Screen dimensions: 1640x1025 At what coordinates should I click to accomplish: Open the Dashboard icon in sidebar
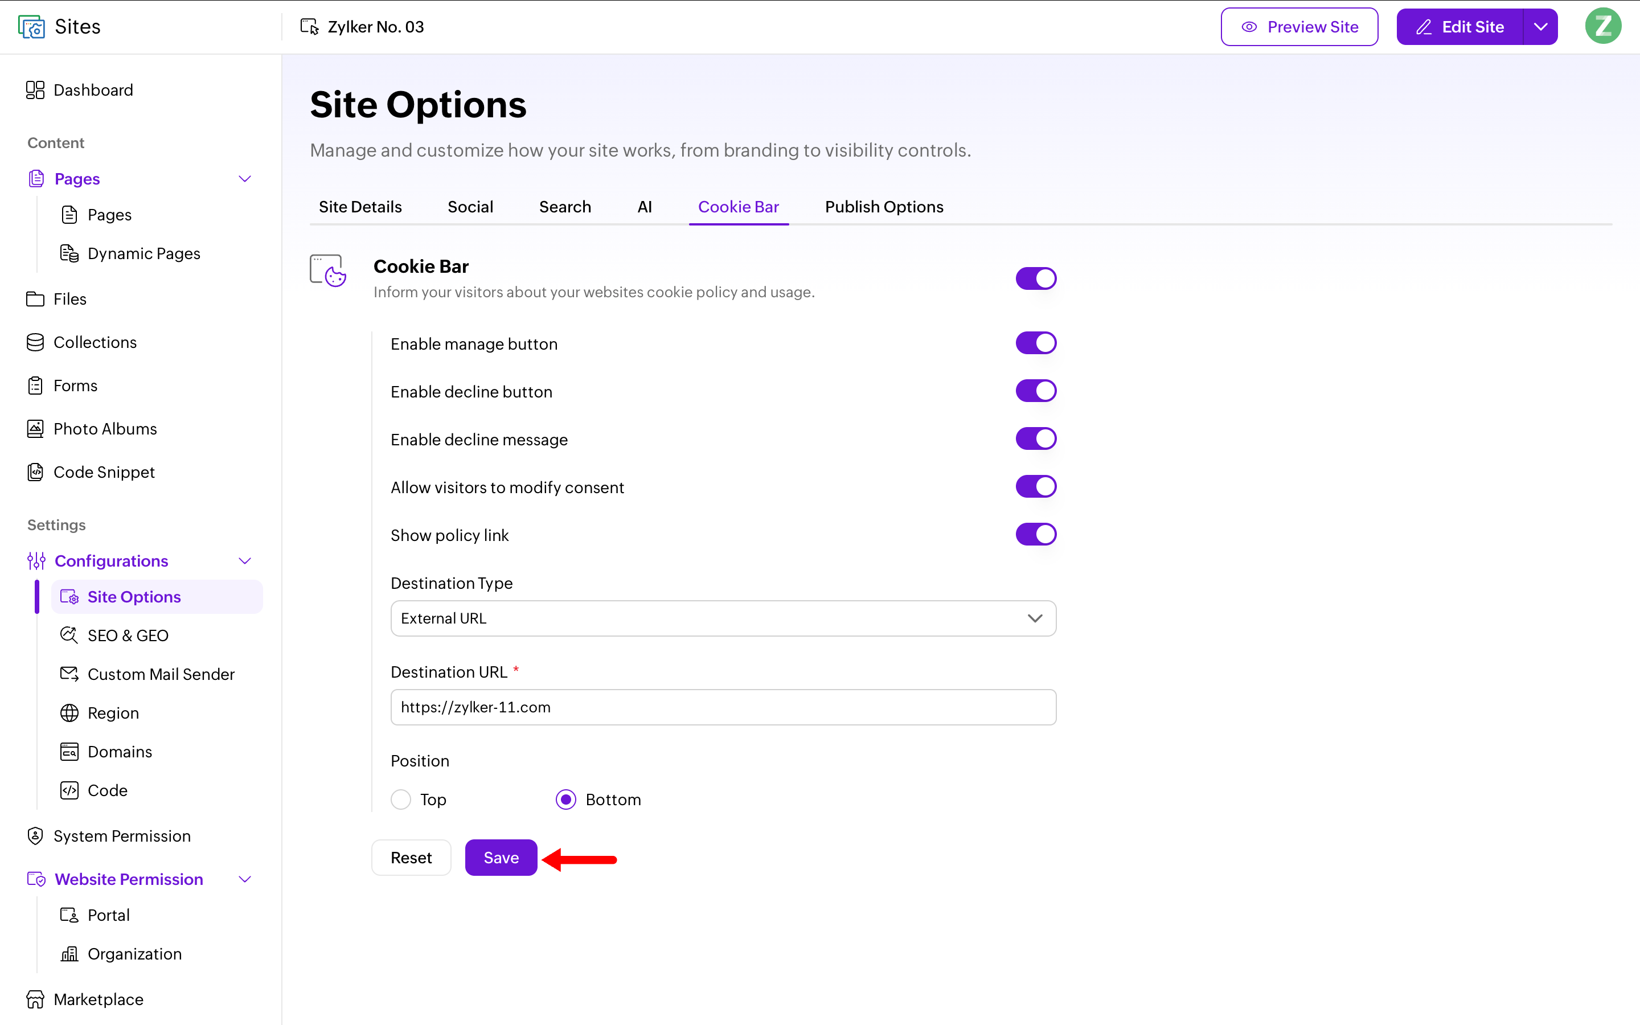tap(35, 90)
